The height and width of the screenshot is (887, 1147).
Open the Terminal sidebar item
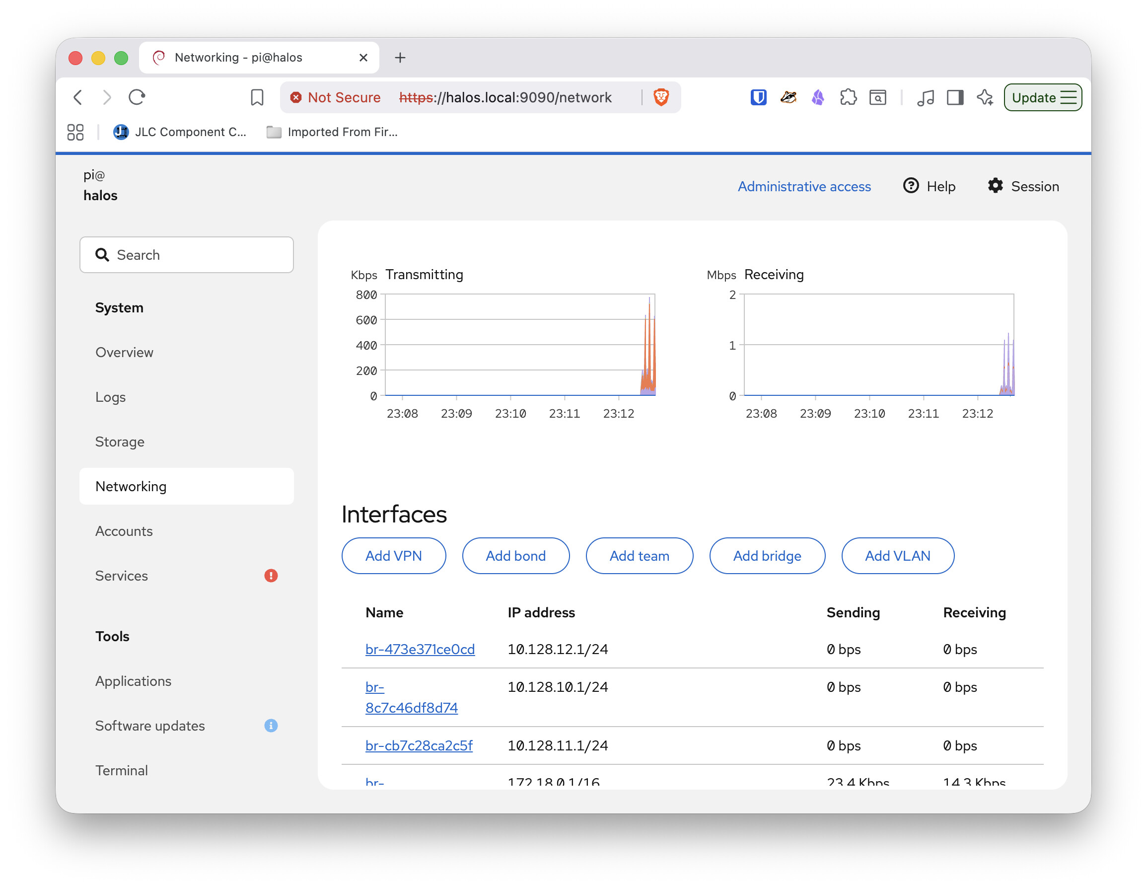point(121,770)
